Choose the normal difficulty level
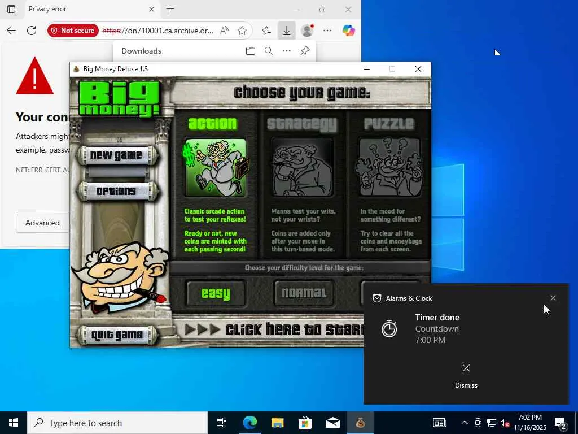The image size is (578, 434). click(x=304, y=293)
